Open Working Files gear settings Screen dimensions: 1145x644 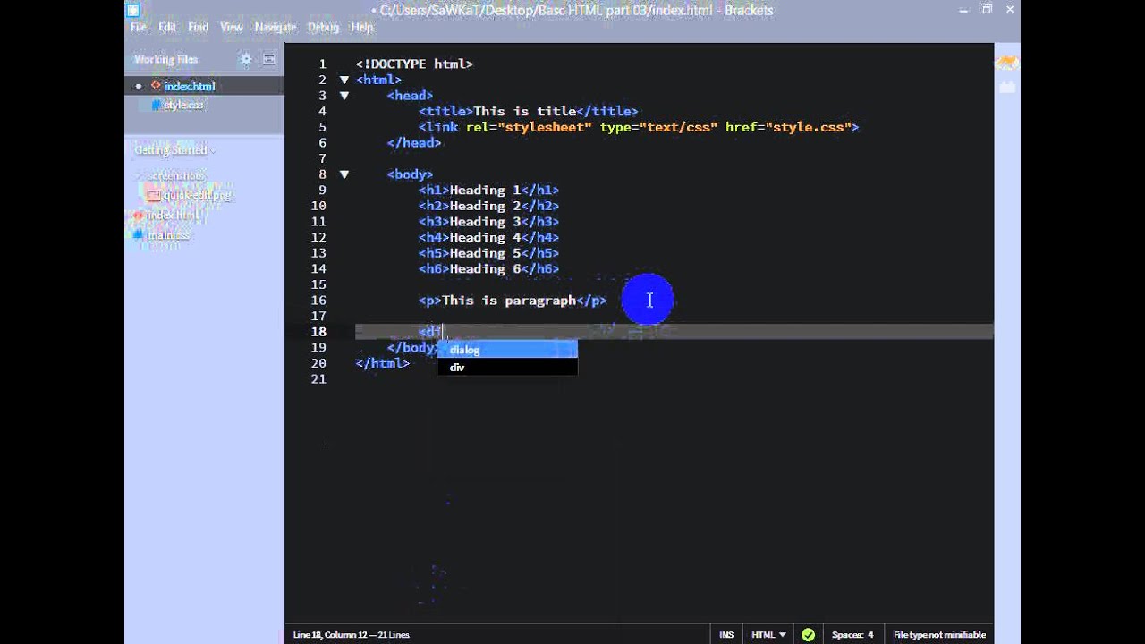click(x=246, y=60)
